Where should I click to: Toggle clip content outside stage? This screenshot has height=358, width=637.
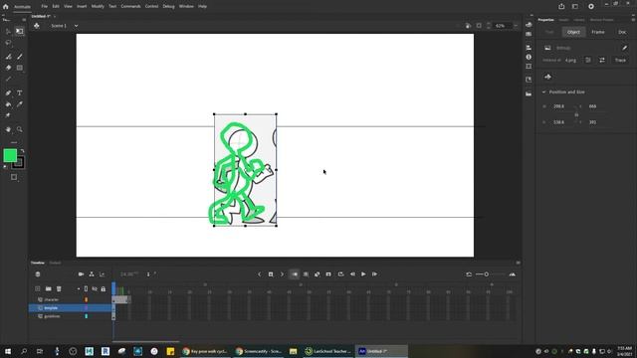point(479,26)
